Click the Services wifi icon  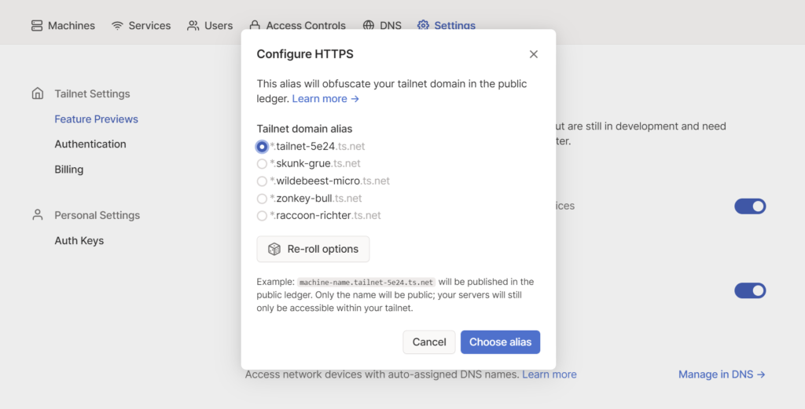[118, 26]
